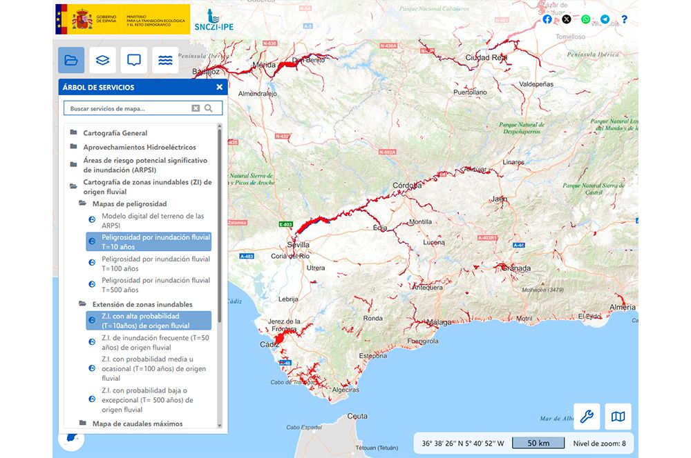Open the Árbol de Servicios folder icon
Screen dimensions: 691x458
click(x=71, y=60)
